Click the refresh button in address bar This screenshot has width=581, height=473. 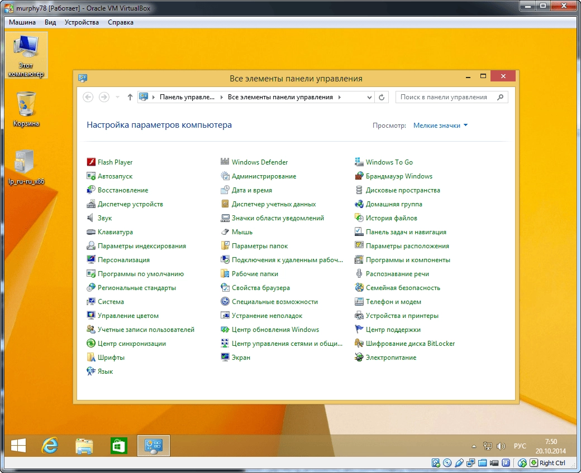pos(381,97)
